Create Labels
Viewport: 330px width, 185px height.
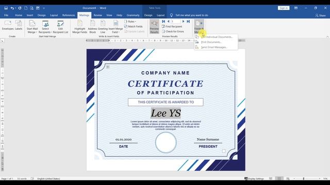click(19, 25)
